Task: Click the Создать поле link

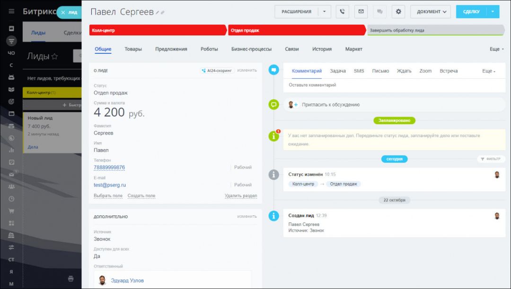Action: tap(141, 196)
